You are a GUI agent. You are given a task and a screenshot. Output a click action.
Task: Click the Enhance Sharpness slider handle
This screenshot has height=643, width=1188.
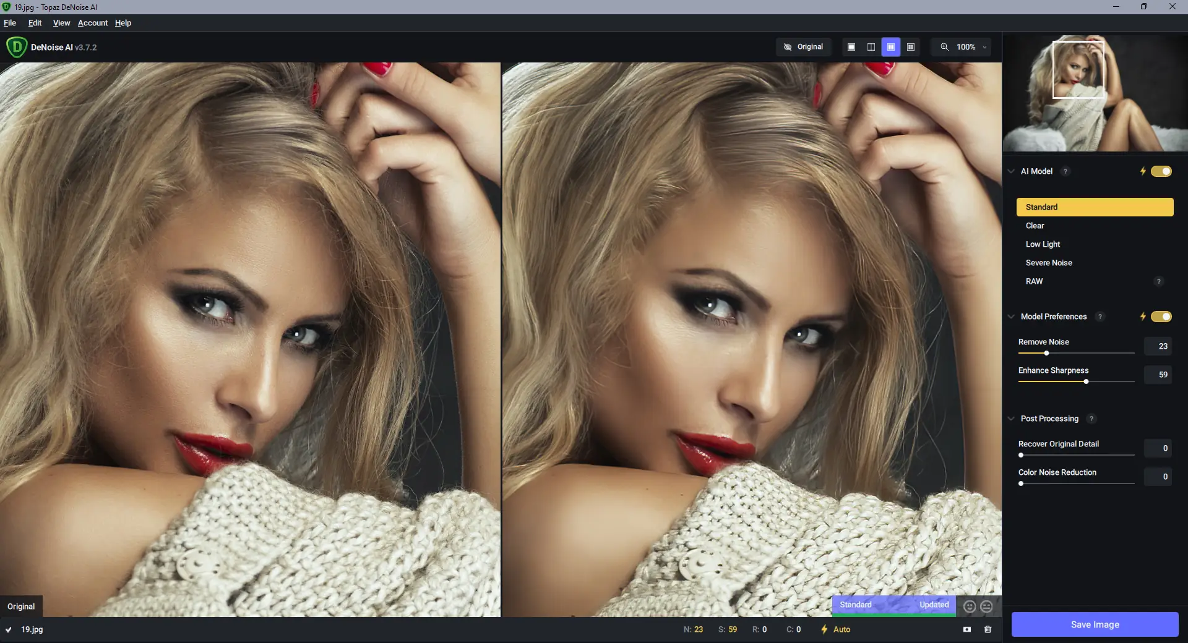[1086, 381]
